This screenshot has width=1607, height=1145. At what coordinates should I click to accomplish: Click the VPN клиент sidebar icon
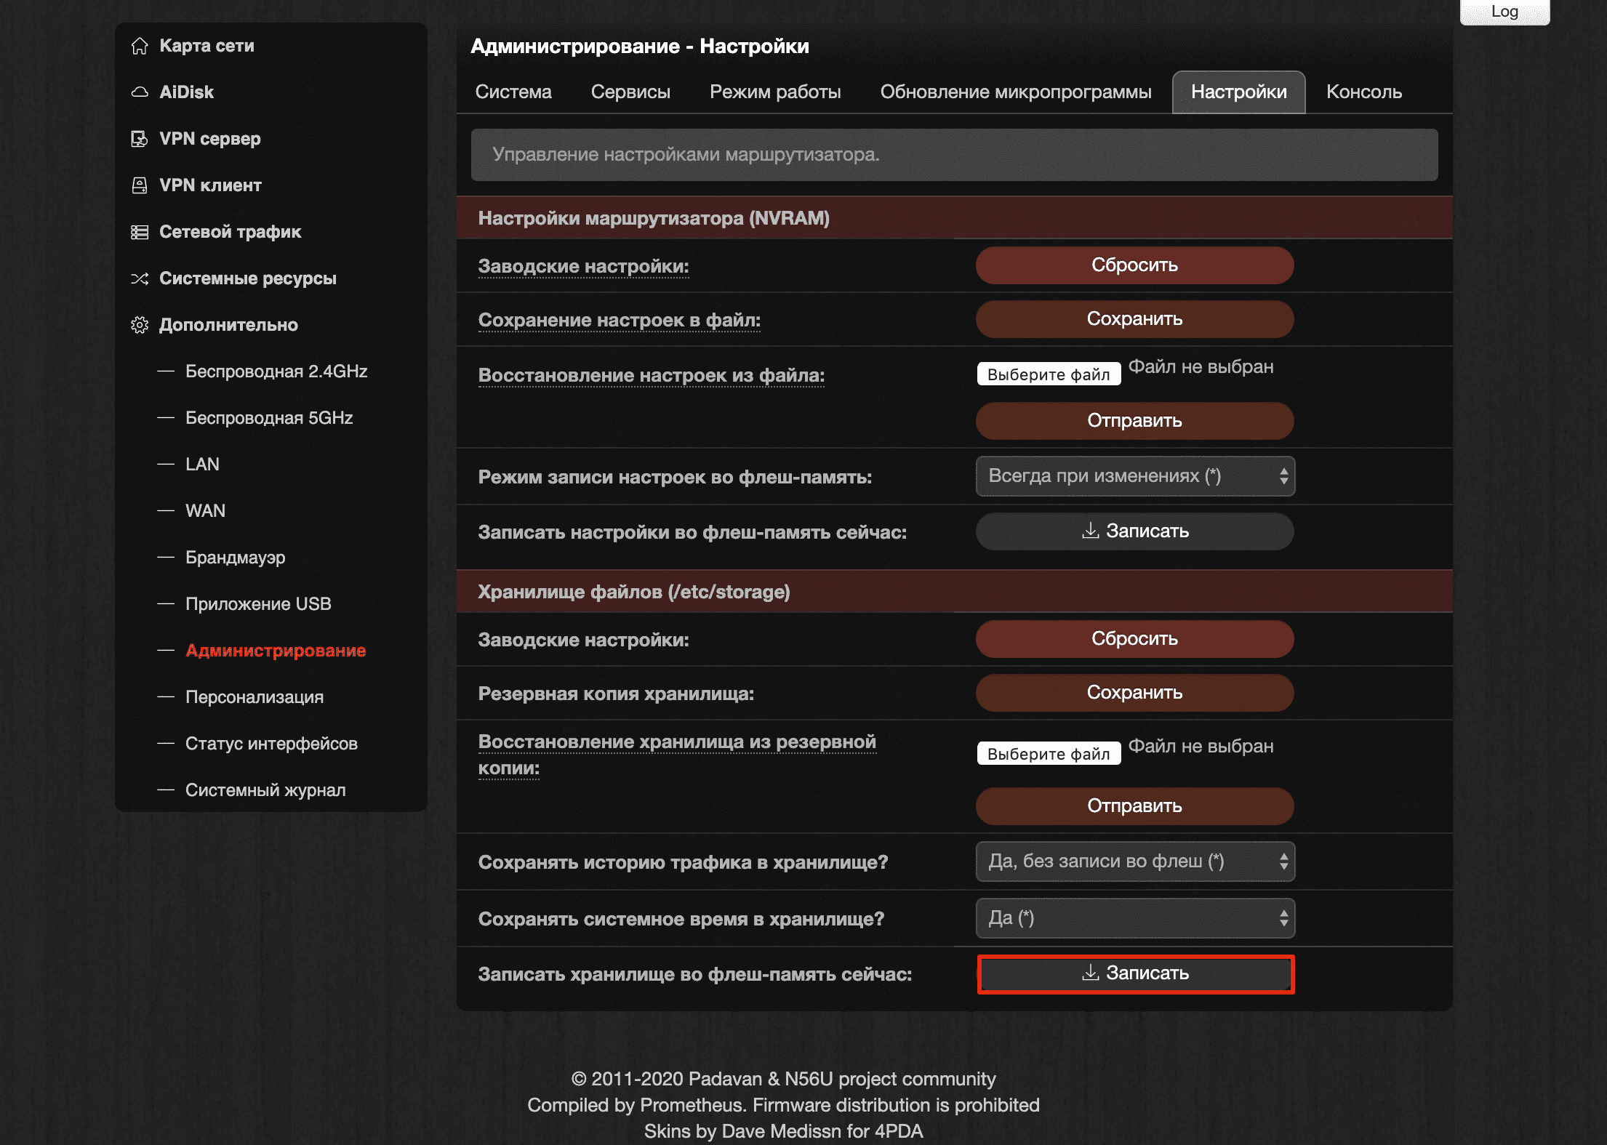(x=140, y=185)
